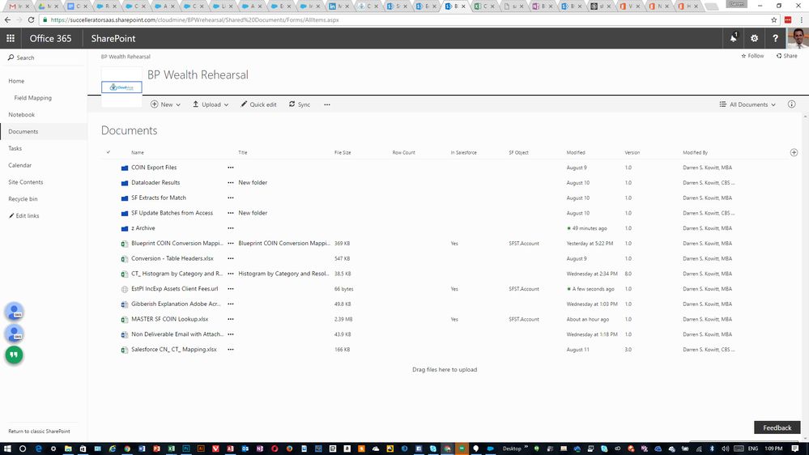Toggle the select all items checkmark

108,152
